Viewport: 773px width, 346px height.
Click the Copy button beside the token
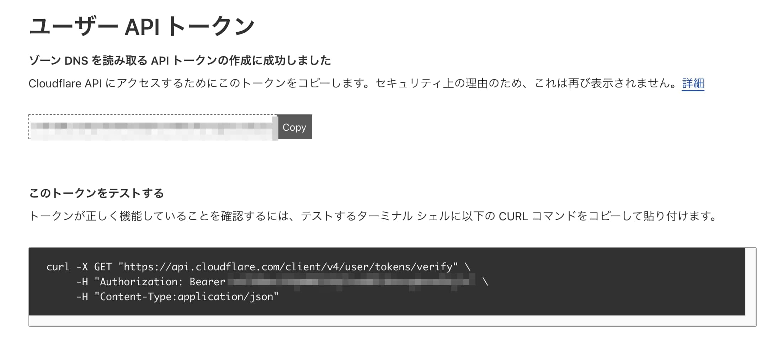[294, 127]
